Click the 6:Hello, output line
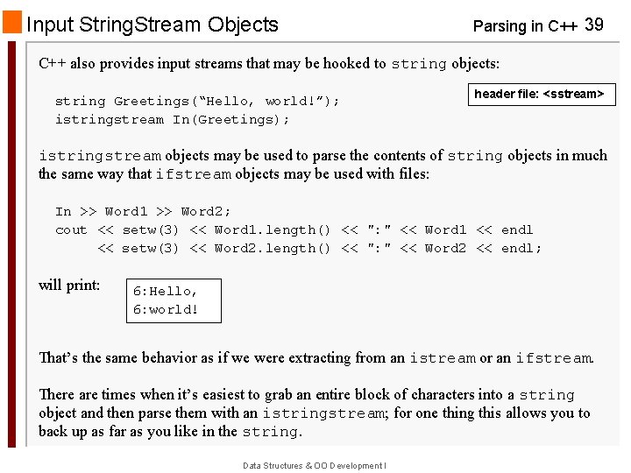The height and width of the screenshot is (473, 631). (166, 291)
